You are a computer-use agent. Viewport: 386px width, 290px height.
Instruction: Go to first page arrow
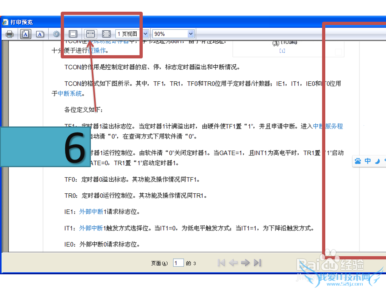(221, 263)
